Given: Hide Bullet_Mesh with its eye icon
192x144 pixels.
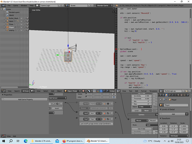Looking at the screenshot, I should (x=21, y=18).
